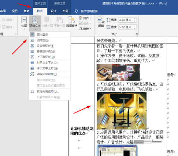Click the 表格工具 contextual tab label
This screenshot has width=178, height=156.
pos(60,4)
